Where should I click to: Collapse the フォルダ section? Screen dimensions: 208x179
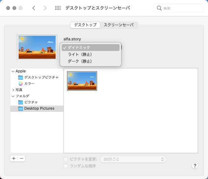(x=13, y=96)
